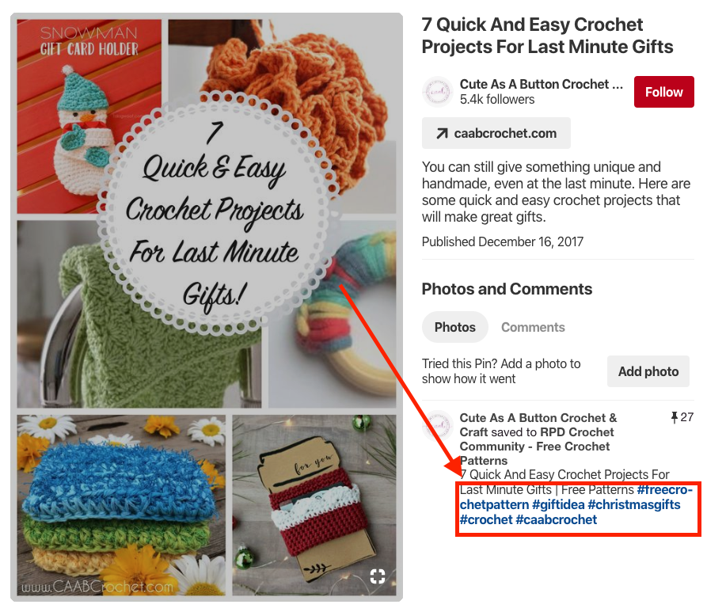Image resolution: width=707 pixels, height=612 pixels.
Task: Click the snowman gift card holder photo
Action: 89,116
